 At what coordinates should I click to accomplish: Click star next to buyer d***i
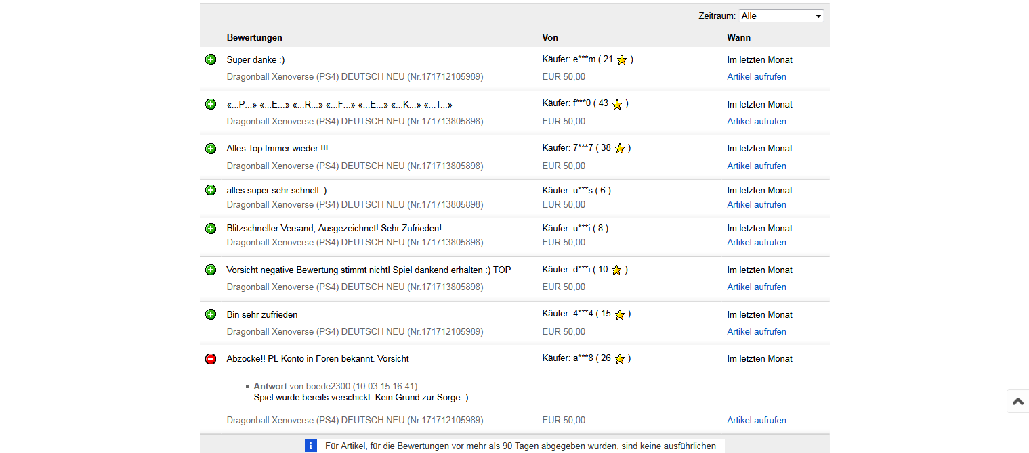[x=616, y=270]
